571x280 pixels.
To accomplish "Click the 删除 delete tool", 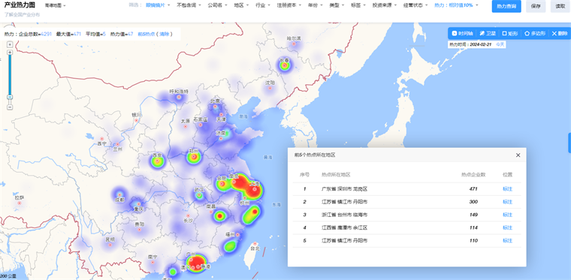I will (560, 34).
